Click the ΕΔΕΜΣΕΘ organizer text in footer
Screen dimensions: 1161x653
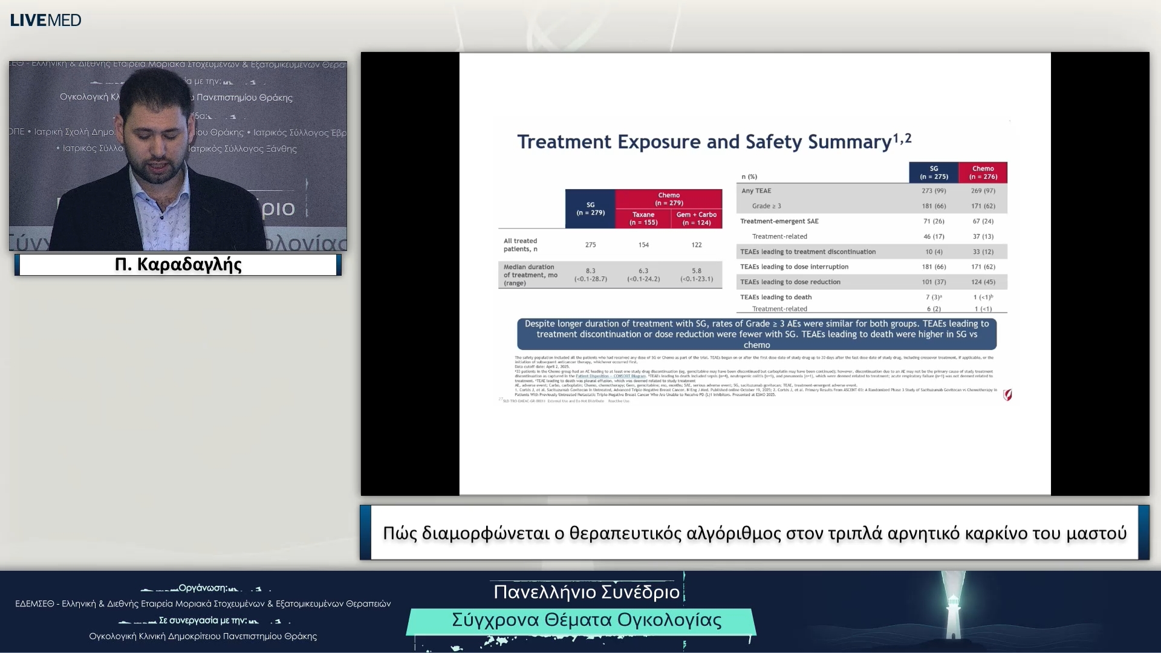tap(203, 603)
